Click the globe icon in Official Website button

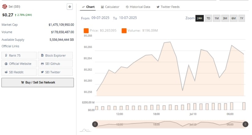[x=6, y=64]
